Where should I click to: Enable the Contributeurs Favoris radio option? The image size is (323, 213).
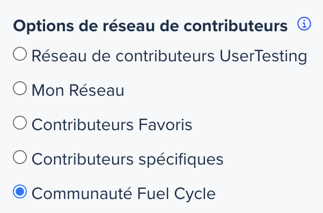pyautogui.click(x=20, y=123)
